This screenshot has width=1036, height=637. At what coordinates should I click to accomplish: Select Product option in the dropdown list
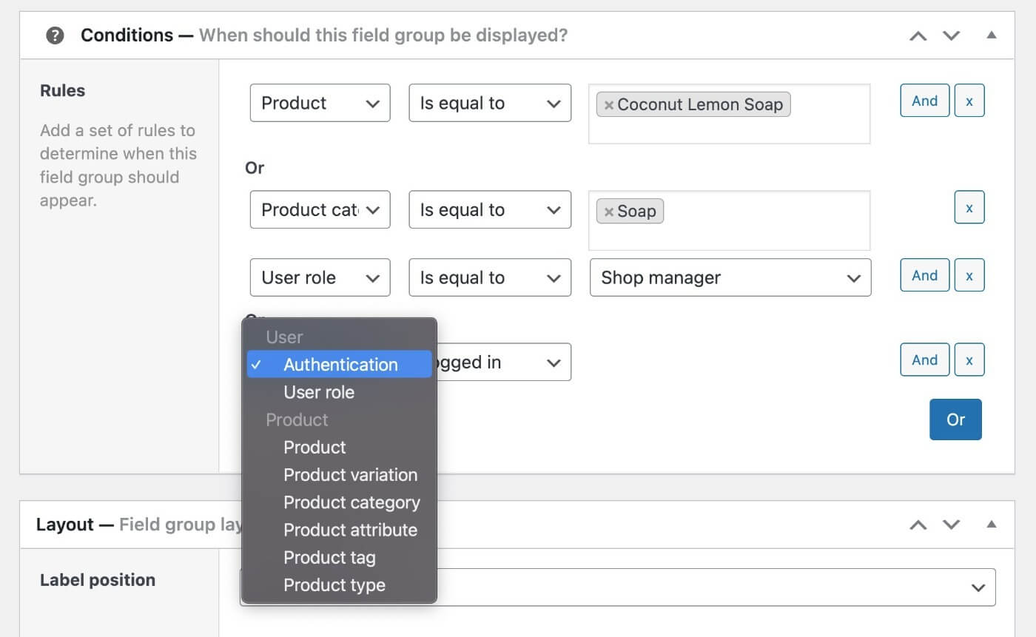coord(339,447)
